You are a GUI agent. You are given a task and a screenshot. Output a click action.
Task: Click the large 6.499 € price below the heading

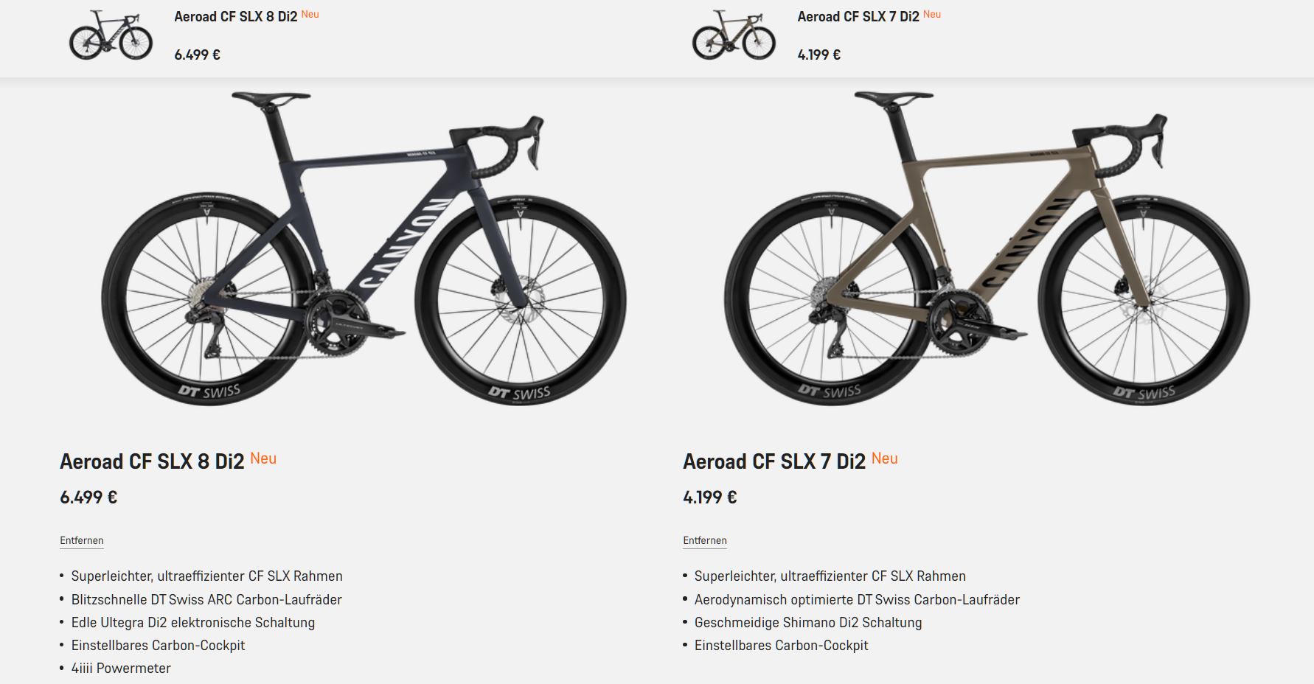pyautogui.click(x=88, y=498)
